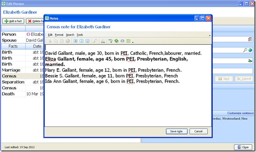The height and width of the screenshot is (152, 256).
Task: Click the Ida Ann Gallant line in note
Action: (x=112, y=81)
